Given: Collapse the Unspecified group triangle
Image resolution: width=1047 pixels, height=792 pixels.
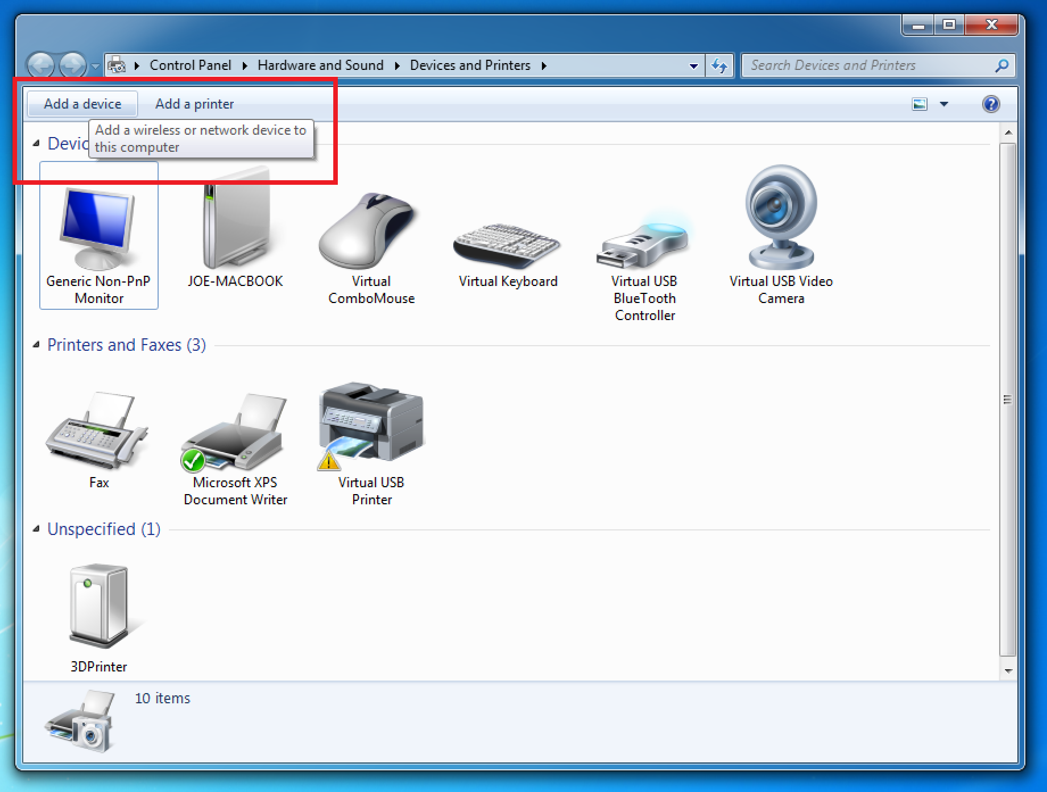Looking at the screenshot, I should click(x=36, y=529).
